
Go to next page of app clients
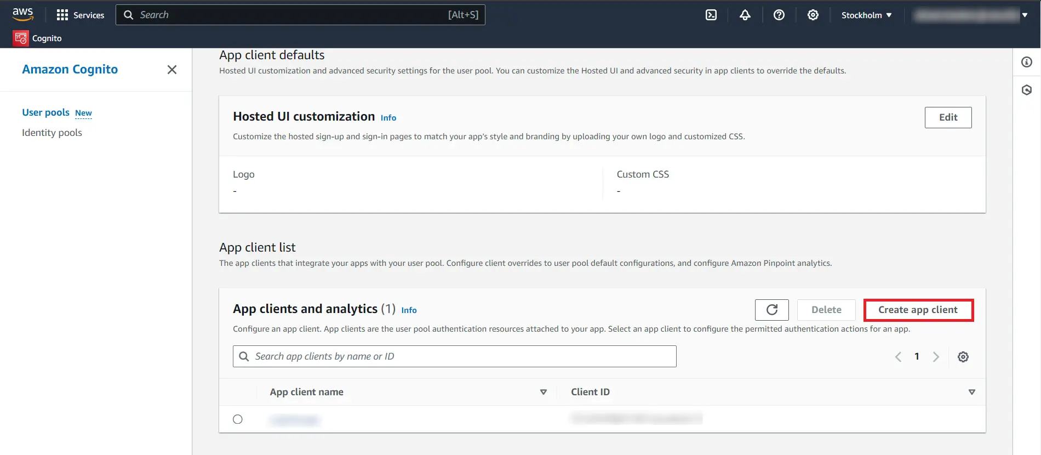[x=936, y=357]
